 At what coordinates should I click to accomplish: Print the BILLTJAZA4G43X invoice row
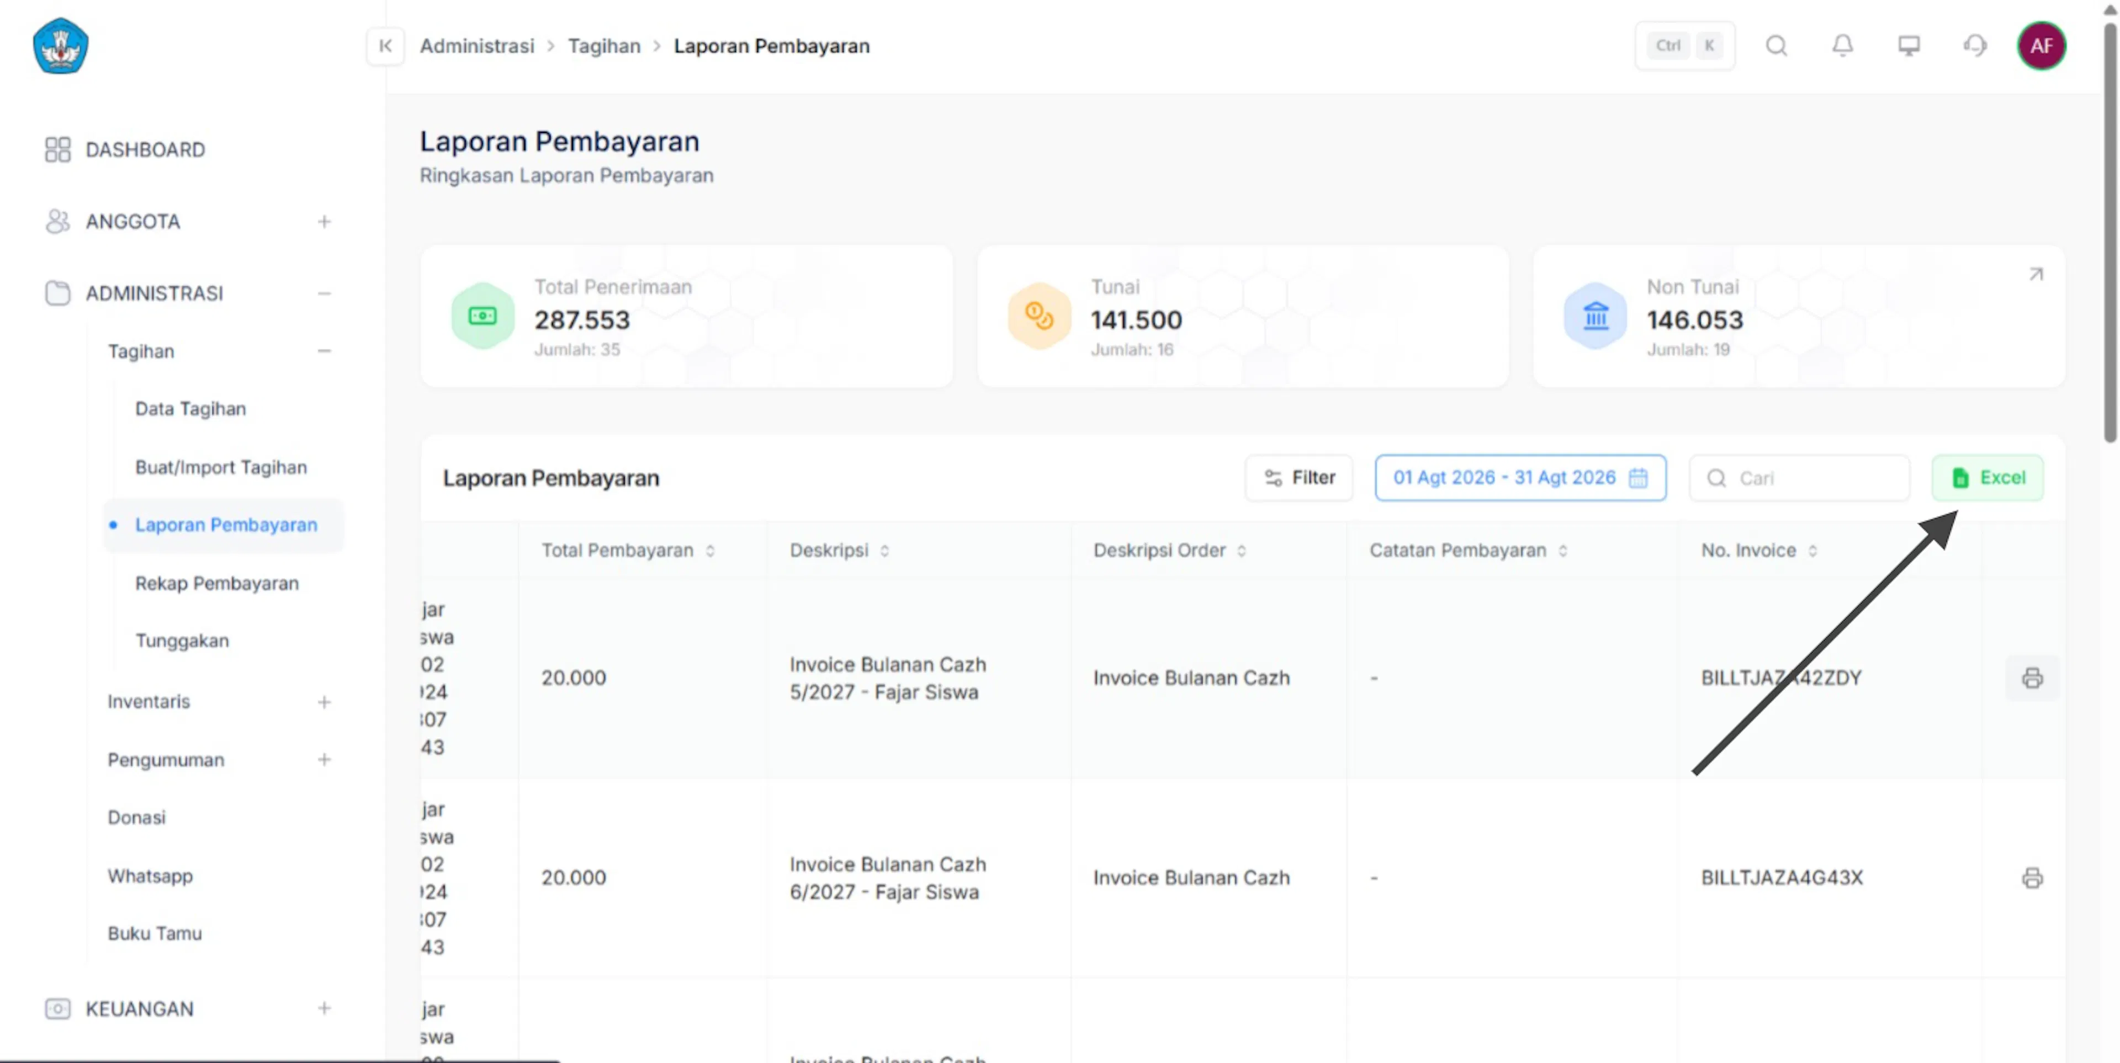tap(2032, 878)
